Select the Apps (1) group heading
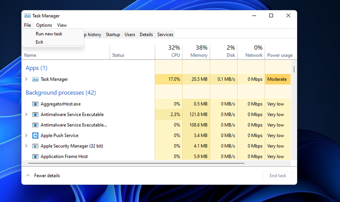340x202 pixels. pos(36,68)
